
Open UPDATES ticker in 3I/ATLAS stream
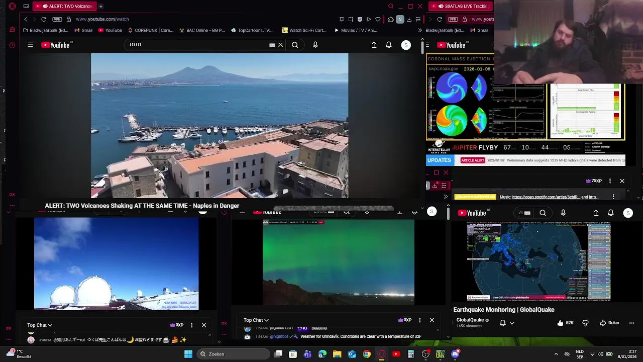(x=439, y=160)
